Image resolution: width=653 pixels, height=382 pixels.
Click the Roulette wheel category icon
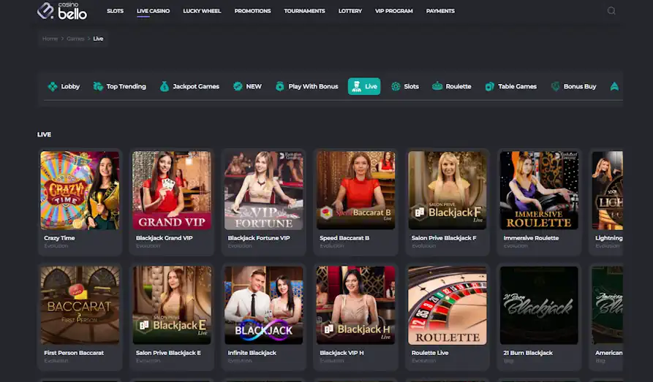[x=437, y=86]
